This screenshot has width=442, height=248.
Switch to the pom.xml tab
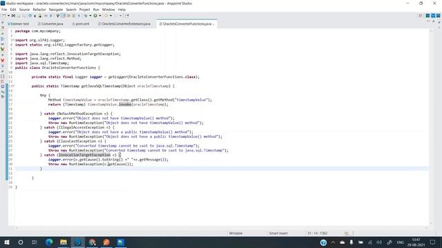[81, 24]
